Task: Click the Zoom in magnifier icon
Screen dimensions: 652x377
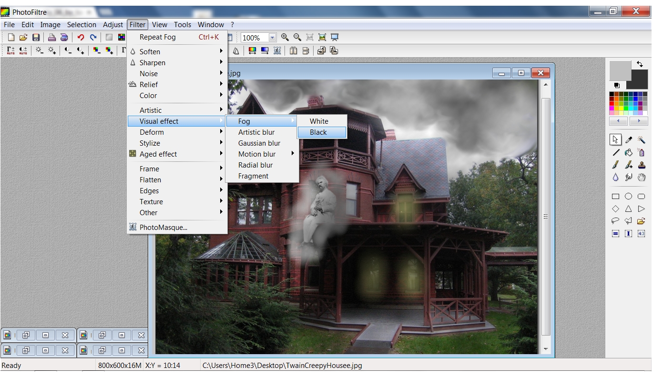Action: click(285, 37)
